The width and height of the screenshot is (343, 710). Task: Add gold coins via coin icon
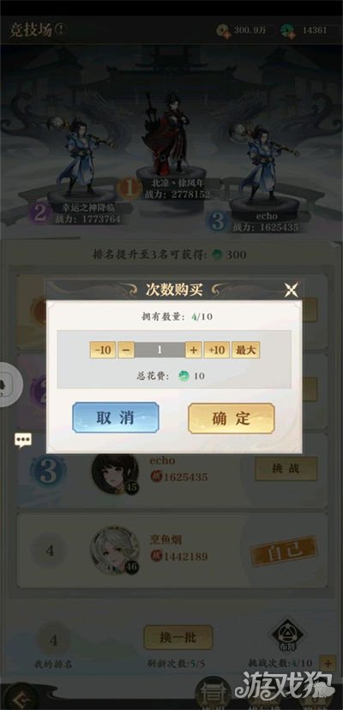224,31
